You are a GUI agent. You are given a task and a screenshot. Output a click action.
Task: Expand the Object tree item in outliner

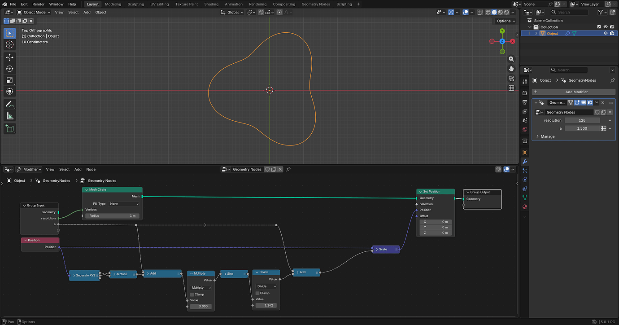(536, 33)
